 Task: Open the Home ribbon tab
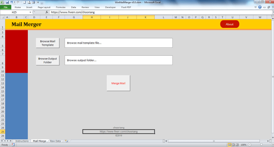pos(18,7)
